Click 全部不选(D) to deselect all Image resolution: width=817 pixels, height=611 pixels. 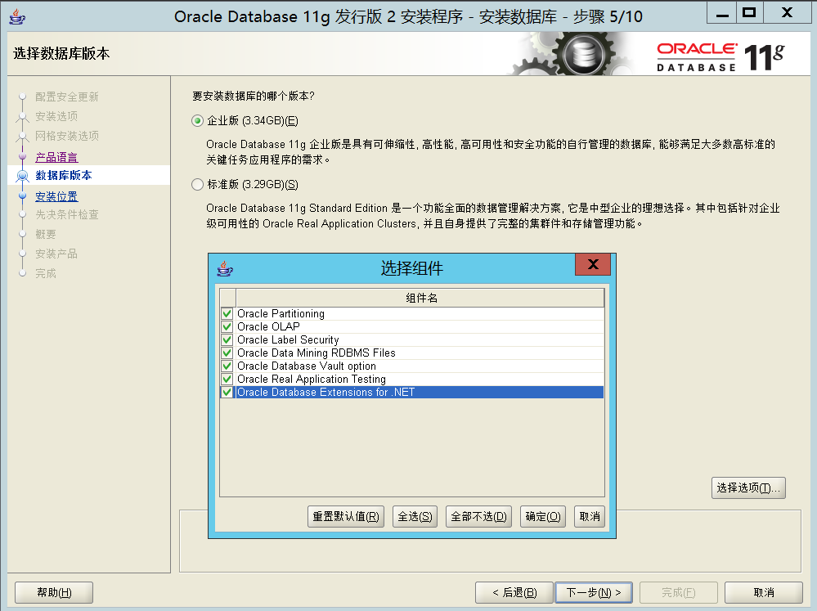pos(479,517)
